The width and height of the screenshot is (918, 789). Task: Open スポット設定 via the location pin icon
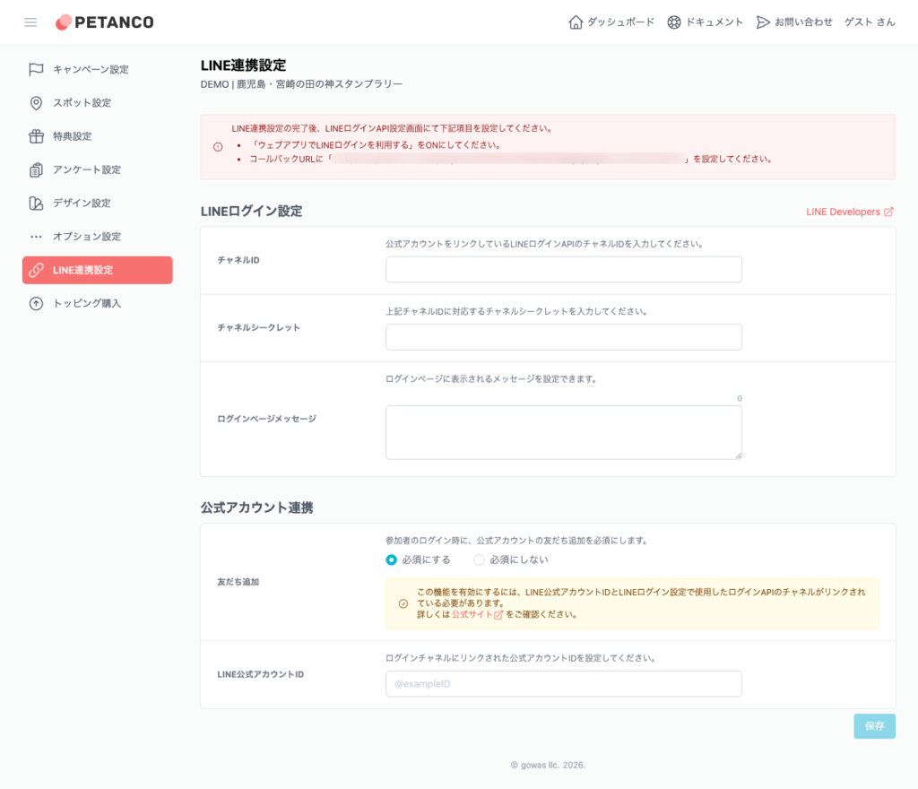click(35, 102)
